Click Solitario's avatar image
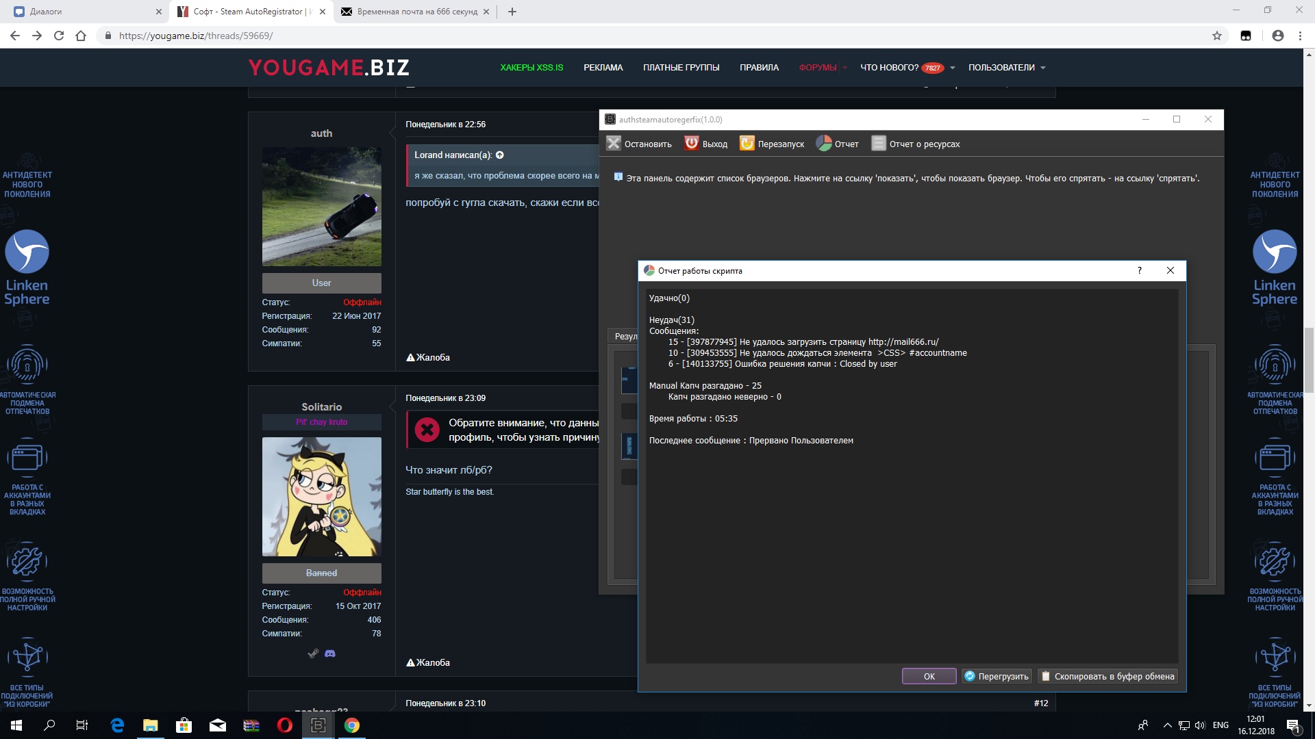This screenshot has width=1315, height=739. click(321, 497)
